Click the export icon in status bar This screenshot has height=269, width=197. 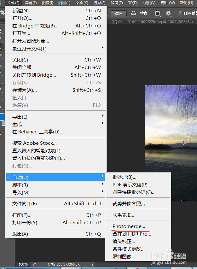(34, 264)
